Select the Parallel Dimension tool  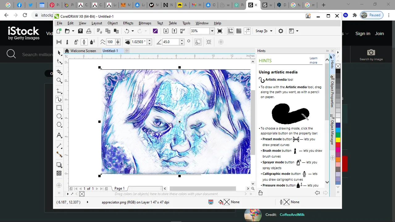click(59, 146)
